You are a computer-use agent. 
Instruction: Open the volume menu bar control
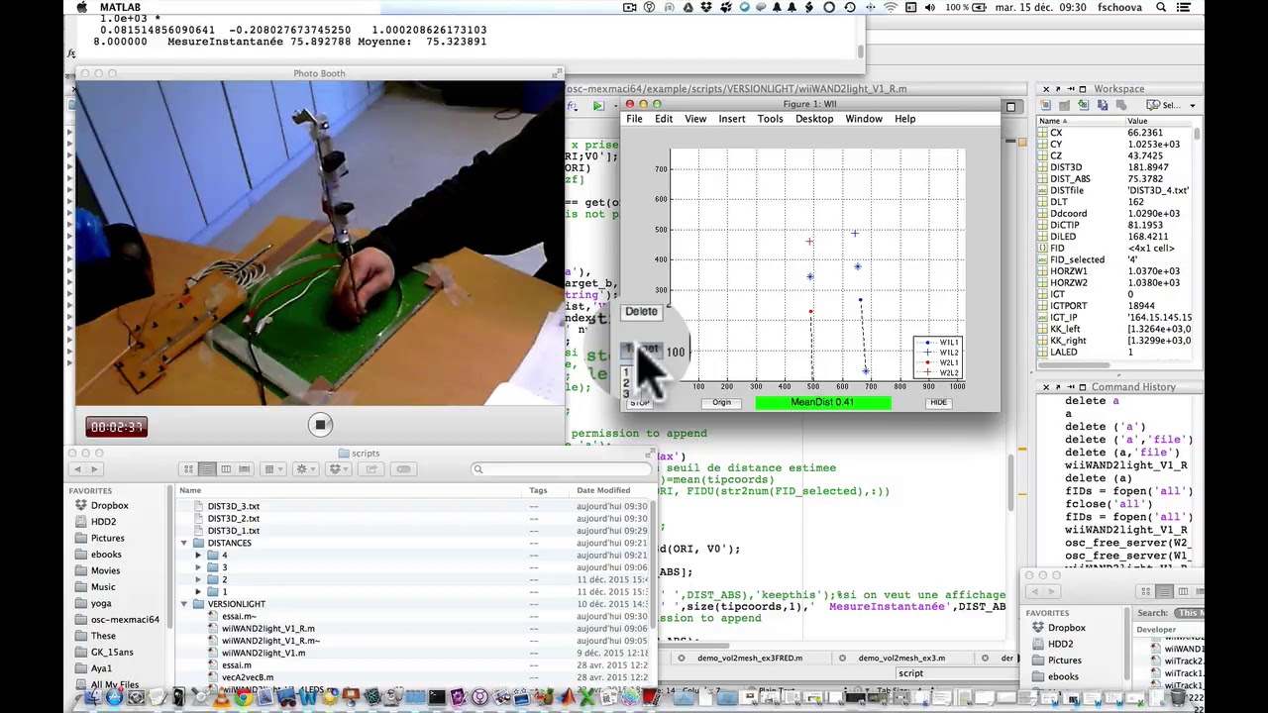click(929, 7)
